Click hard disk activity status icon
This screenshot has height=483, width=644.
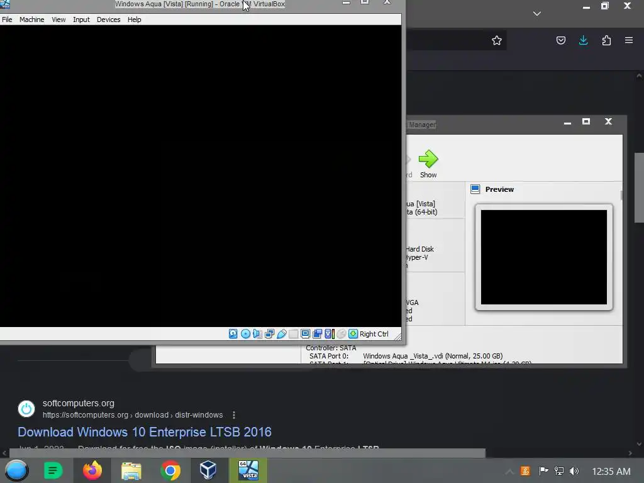coord(233,334)
